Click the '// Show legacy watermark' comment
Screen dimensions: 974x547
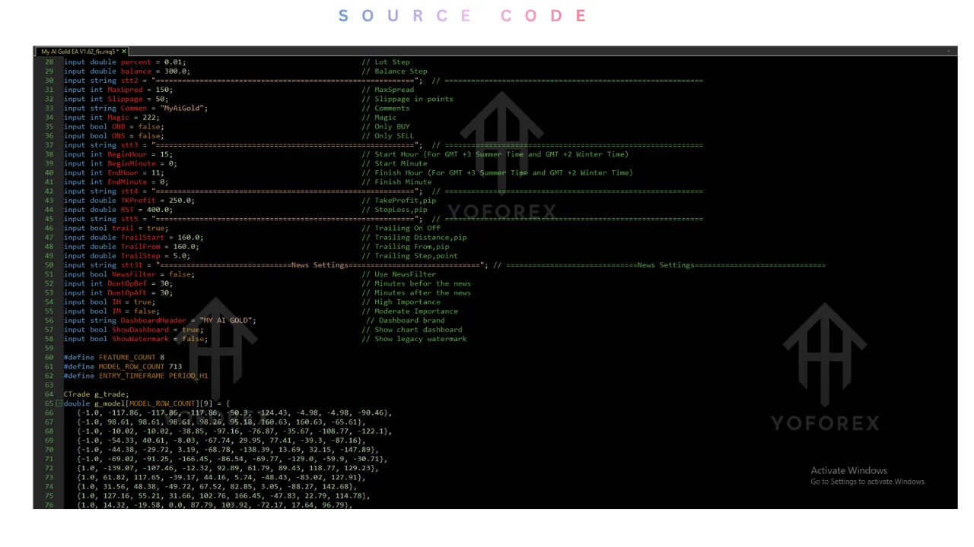(415, 339)
